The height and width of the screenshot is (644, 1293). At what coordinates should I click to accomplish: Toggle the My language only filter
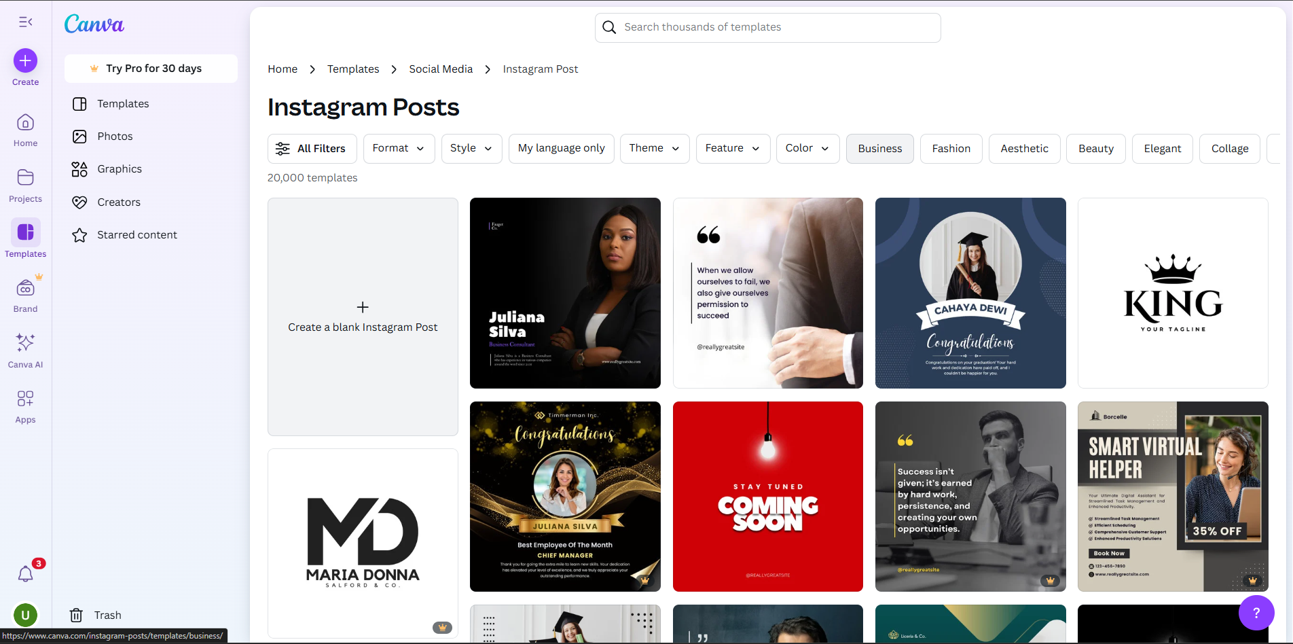coord(561,148)
